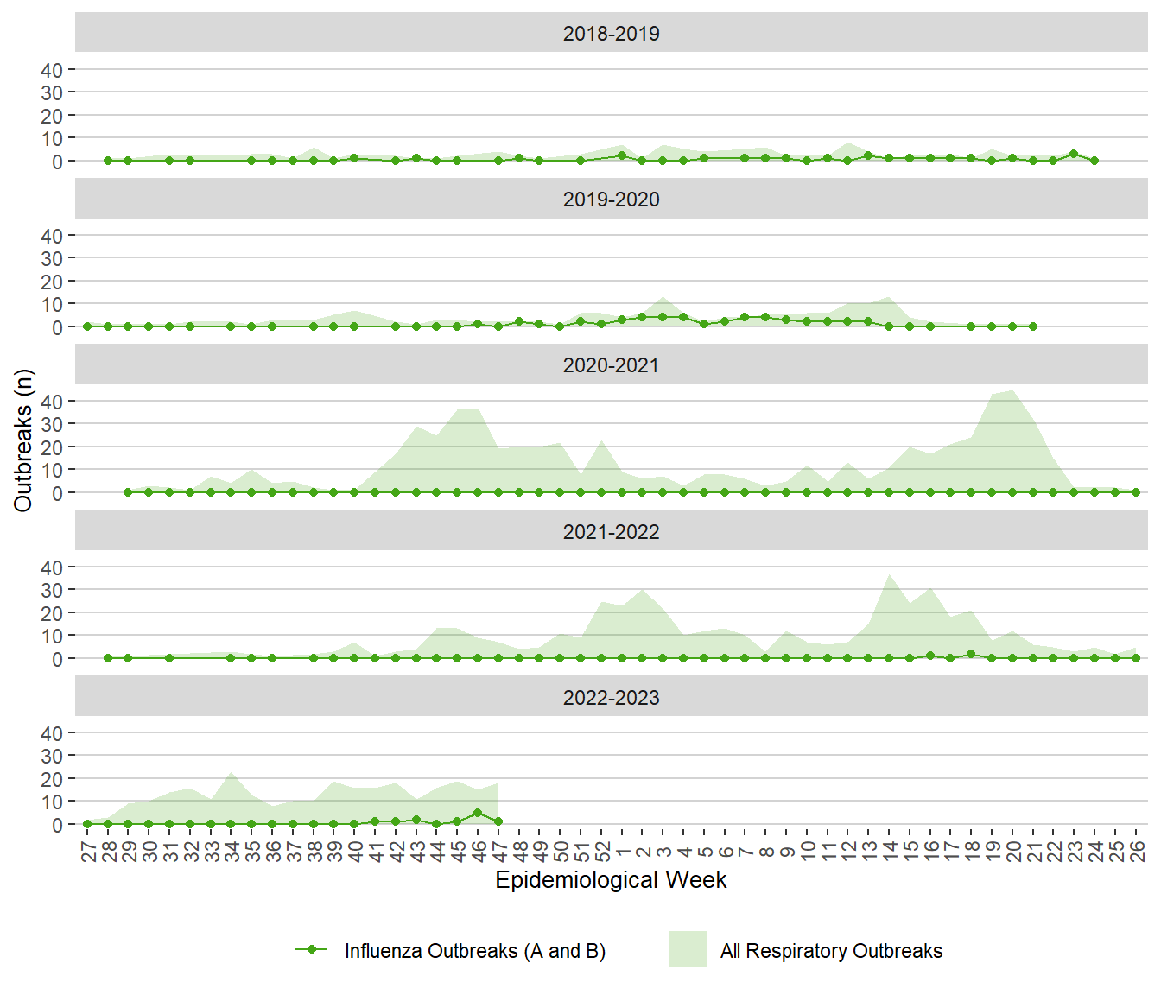Click the week 21 influenza point in 2019-2020
Screen dimensions: 1161x995
pos(1033,326)
